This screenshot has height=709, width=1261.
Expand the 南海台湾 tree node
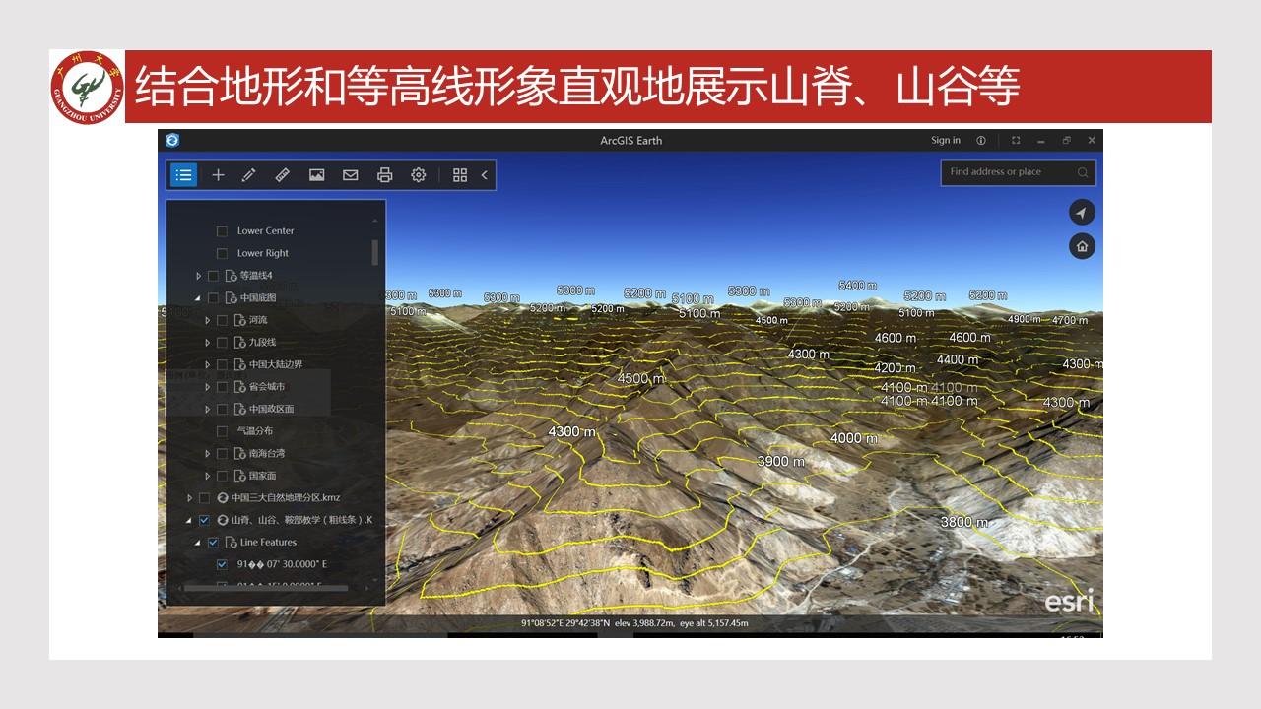coord(207,454)
